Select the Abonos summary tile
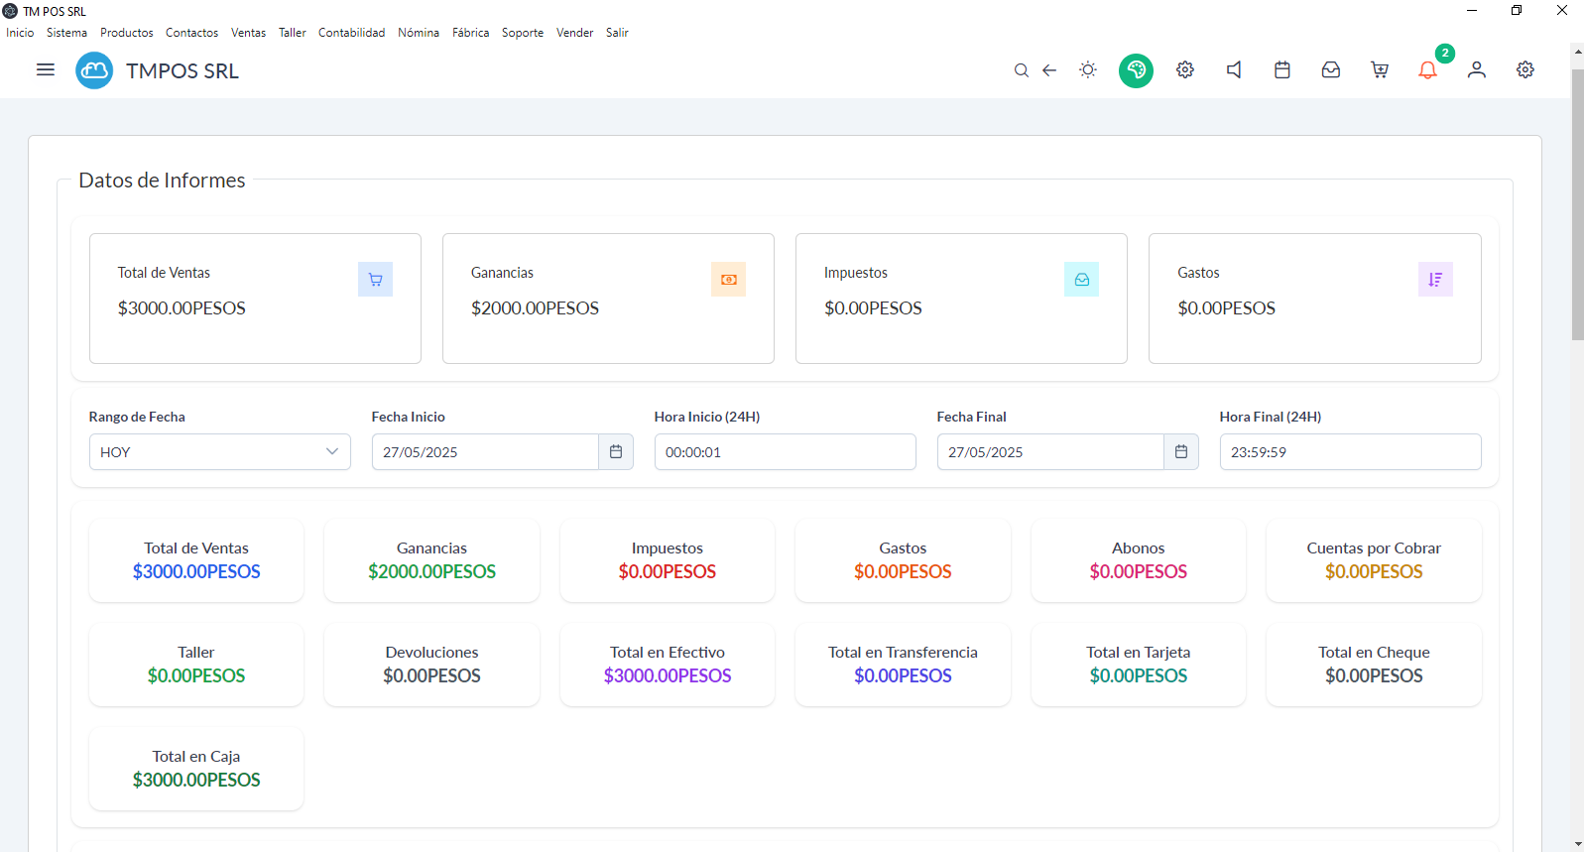Viewport: 1584px width, 852px height. [1139, 560]
